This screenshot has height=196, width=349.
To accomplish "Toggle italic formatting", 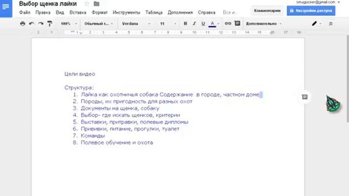I will [x=194, y=23].
